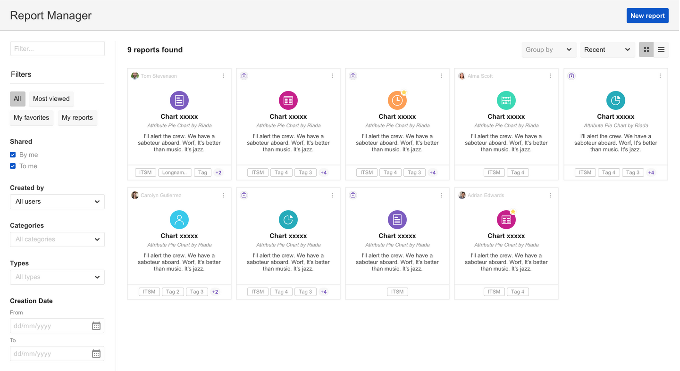Click the 'Report Manager' page title
Screen dimensions: 680x371
pos(50,16)
